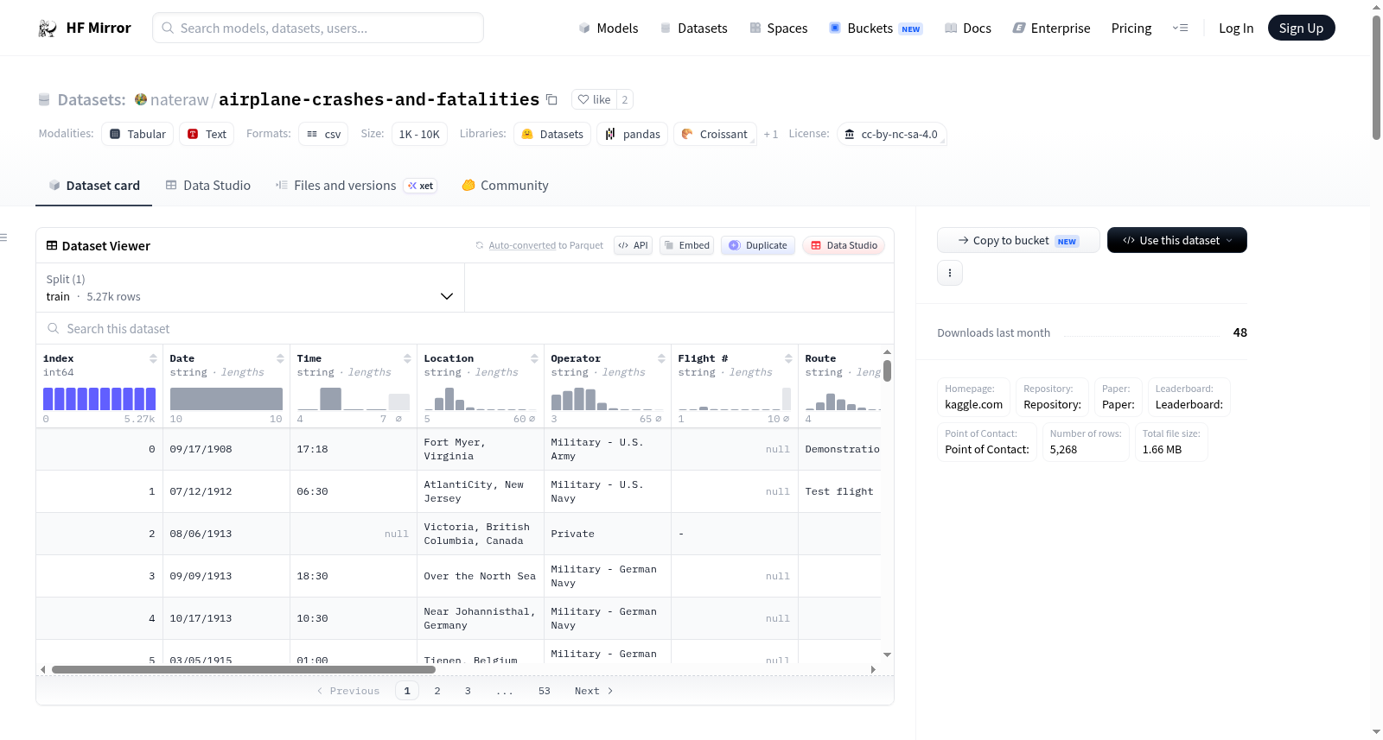This screenshot has width=1383, height=740.
Task: Show the additional +1 libraries
Action: (771, 134)
